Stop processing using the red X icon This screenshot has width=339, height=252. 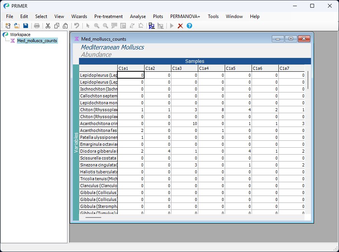pos(180,26)
